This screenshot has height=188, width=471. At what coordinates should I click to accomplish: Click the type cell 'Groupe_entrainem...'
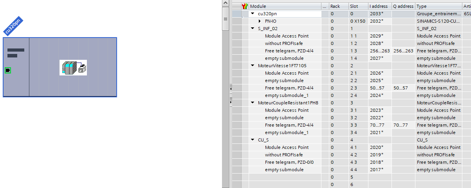439,14
